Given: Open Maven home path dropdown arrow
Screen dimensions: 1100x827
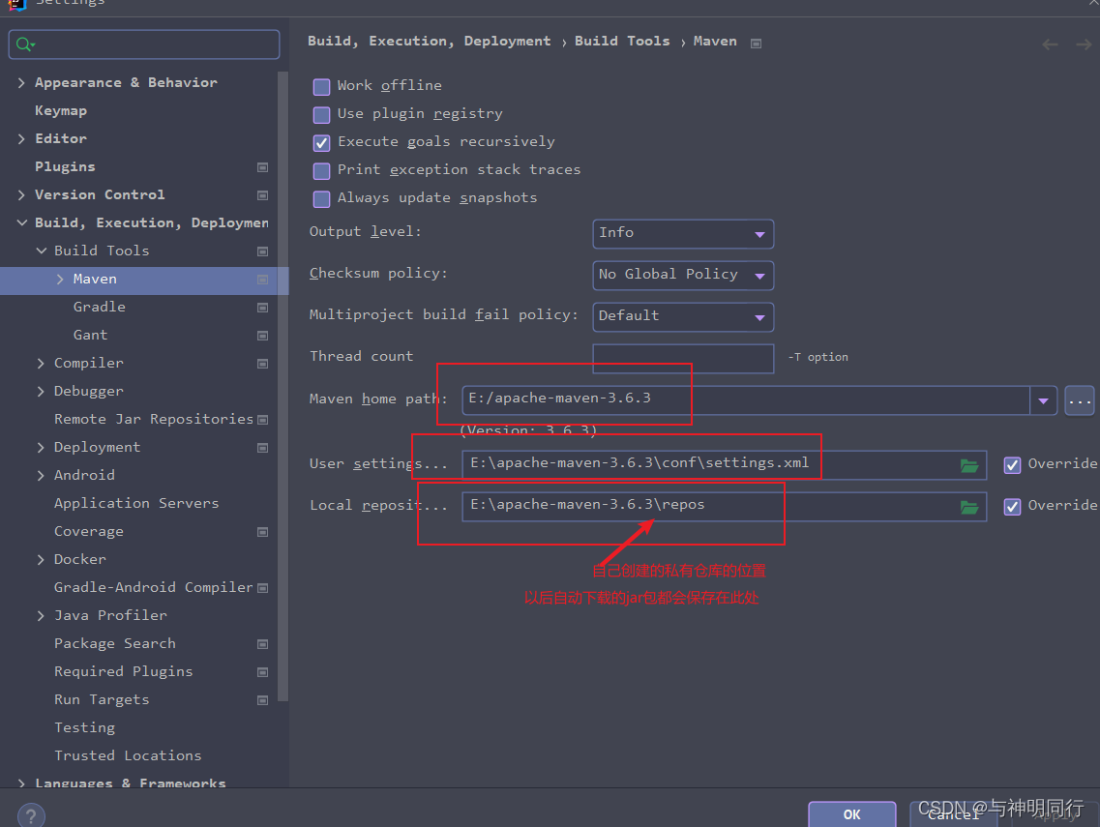Looking at the screenshot, I should pos(1043,400).
